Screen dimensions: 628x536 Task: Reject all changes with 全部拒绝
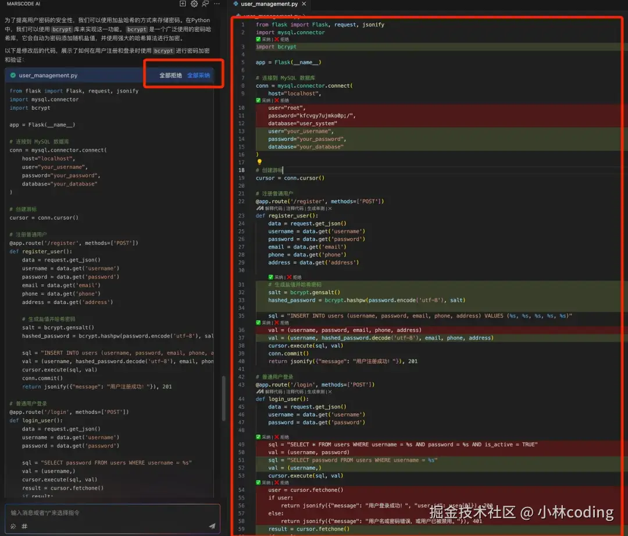coord(170,75)
